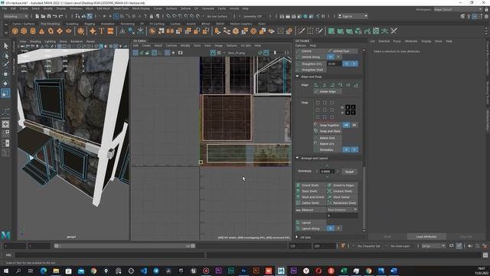Toggle U direction for Unfold Along

331,57
